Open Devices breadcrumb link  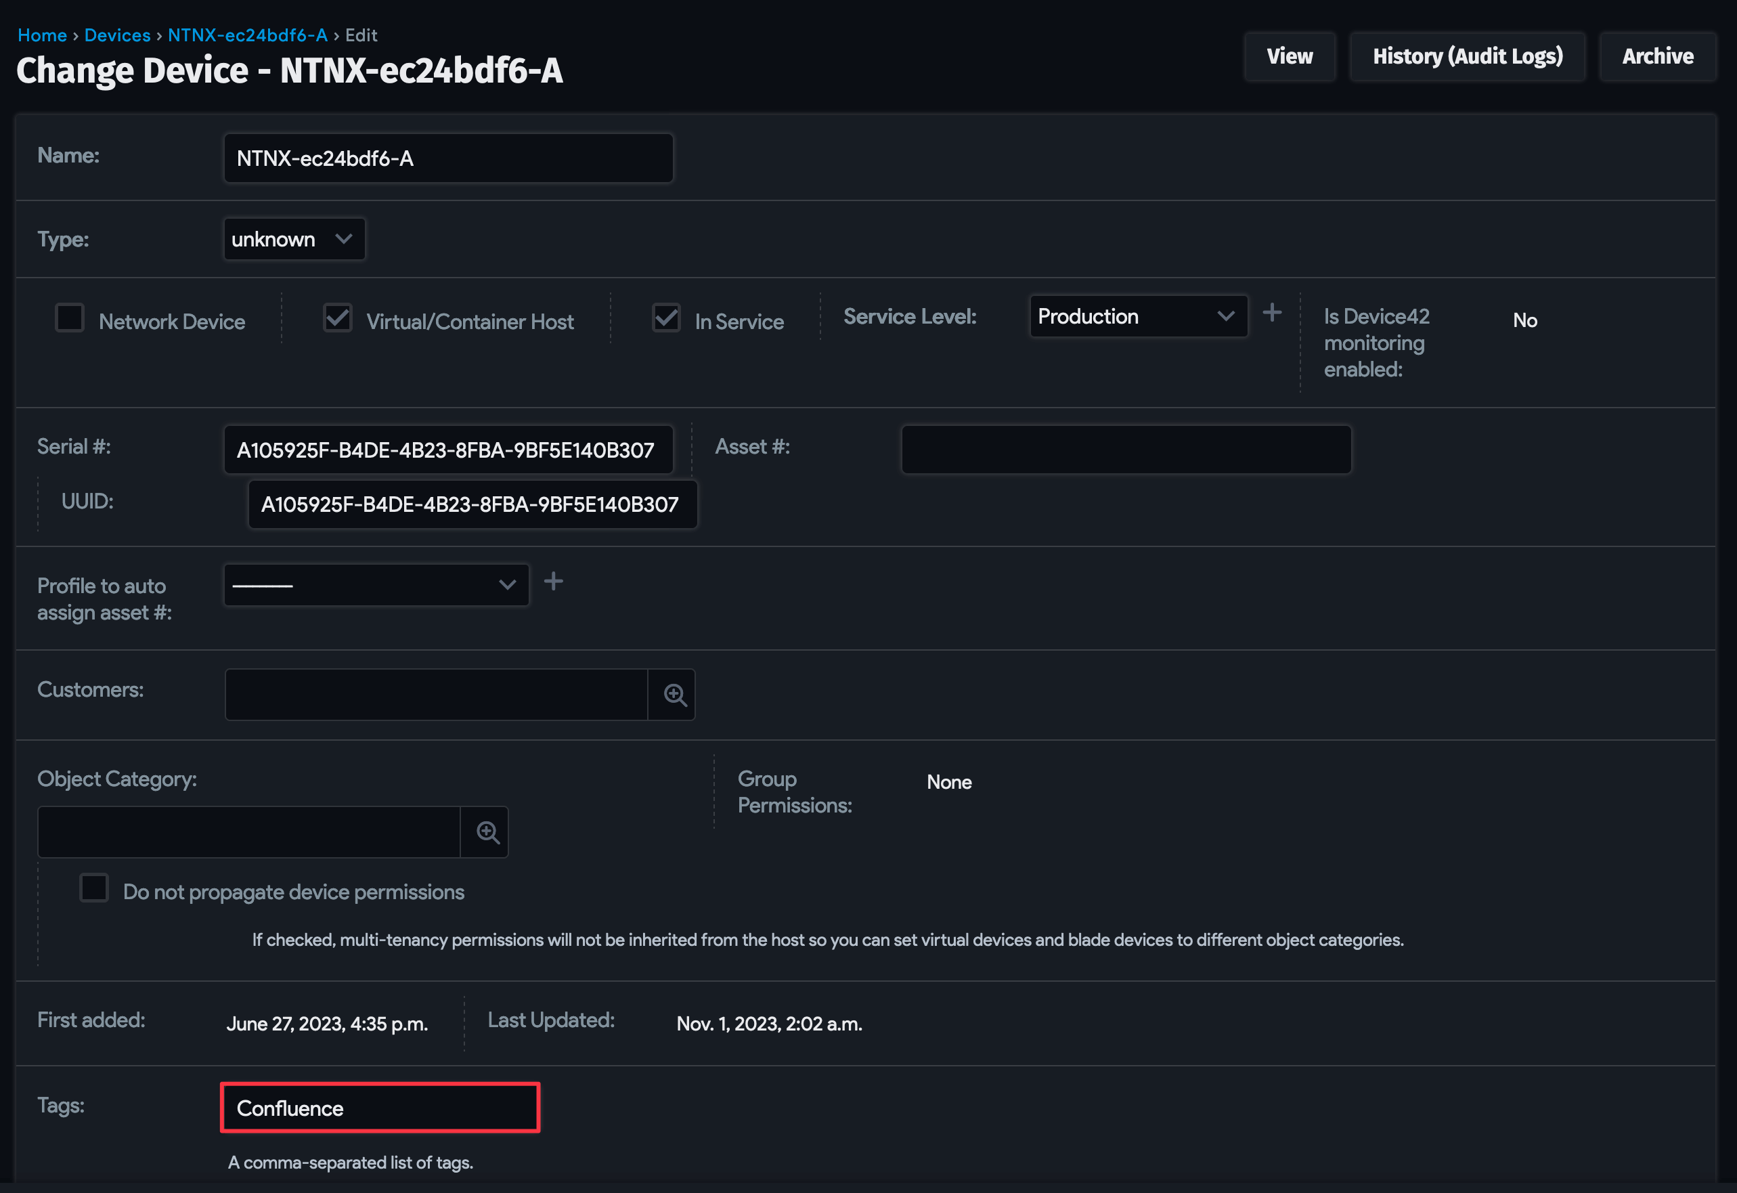click(117, 35)
